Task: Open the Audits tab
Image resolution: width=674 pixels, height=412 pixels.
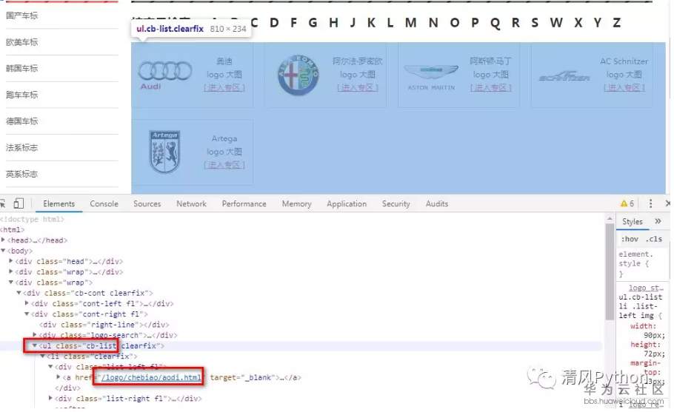Action: (437, 204)
